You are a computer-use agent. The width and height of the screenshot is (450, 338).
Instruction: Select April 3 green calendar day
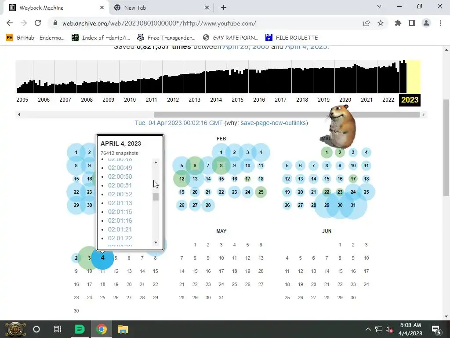(89, 258)
